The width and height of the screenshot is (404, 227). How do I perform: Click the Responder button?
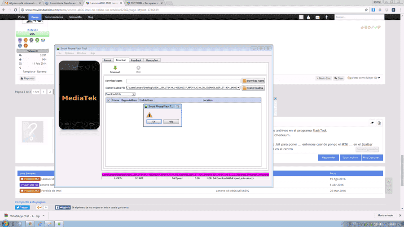pyautogui.click(x=328, y=157)
